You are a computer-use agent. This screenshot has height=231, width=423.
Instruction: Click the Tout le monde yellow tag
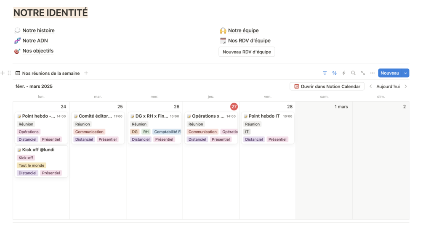(x=32, y=165)
